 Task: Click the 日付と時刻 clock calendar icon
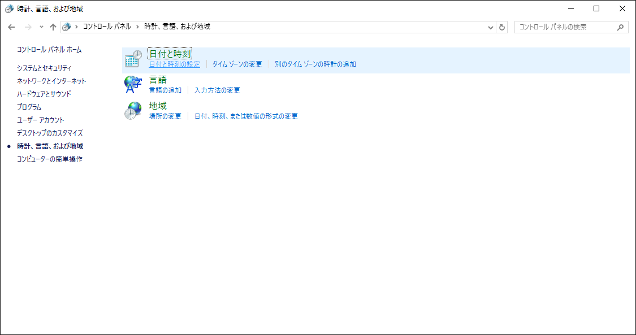133,59
